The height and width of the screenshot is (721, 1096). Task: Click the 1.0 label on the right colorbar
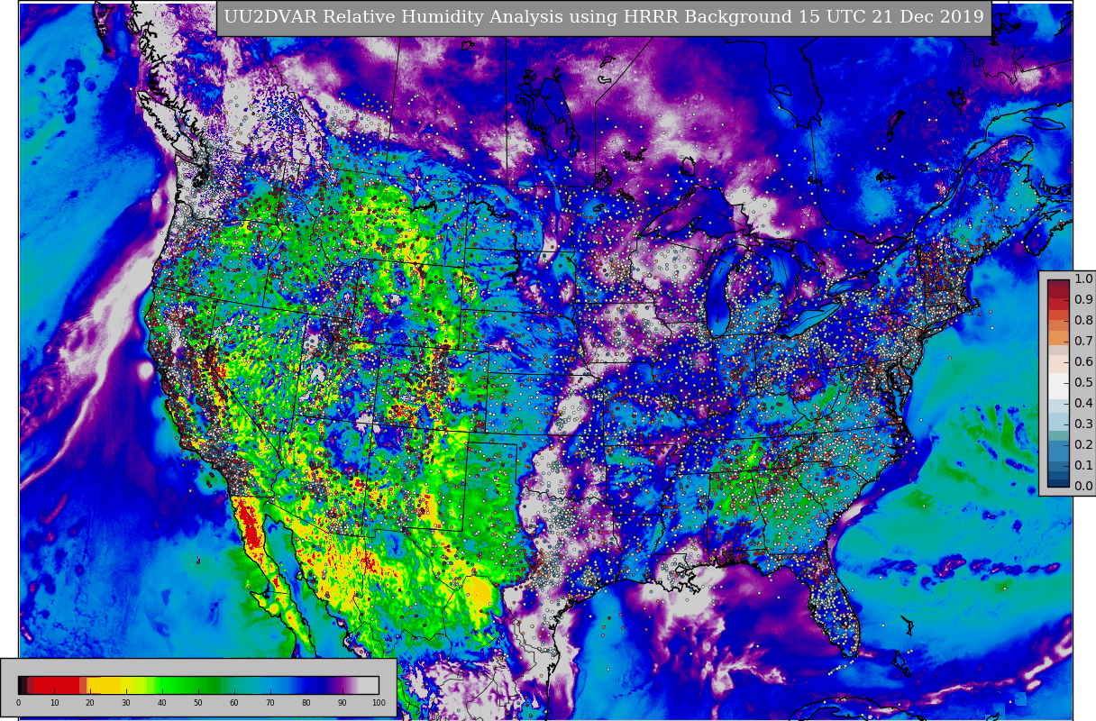point(1083,279)
